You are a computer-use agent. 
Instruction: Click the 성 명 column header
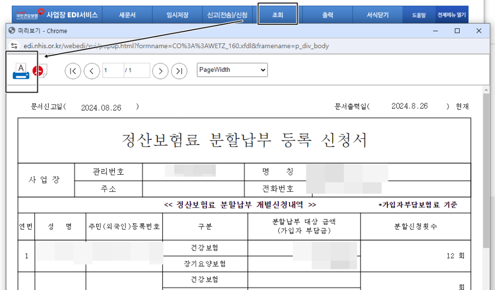coord(60,226)
